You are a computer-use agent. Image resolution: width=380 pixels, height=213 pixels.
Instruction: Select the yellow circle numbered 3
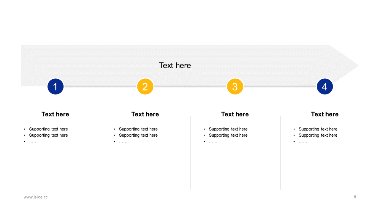tap(235, 87)
